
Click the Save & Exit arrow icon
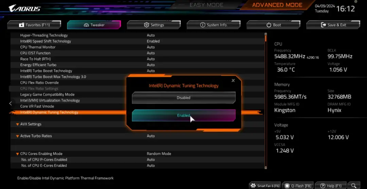[x=324, y=25]
